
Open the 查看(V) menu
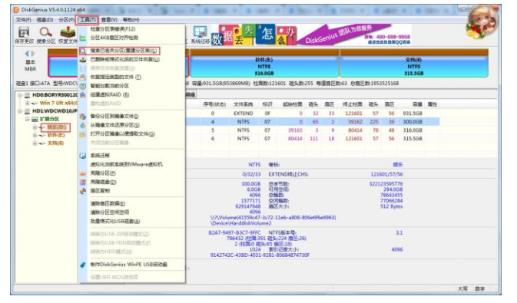coord(109,20)
